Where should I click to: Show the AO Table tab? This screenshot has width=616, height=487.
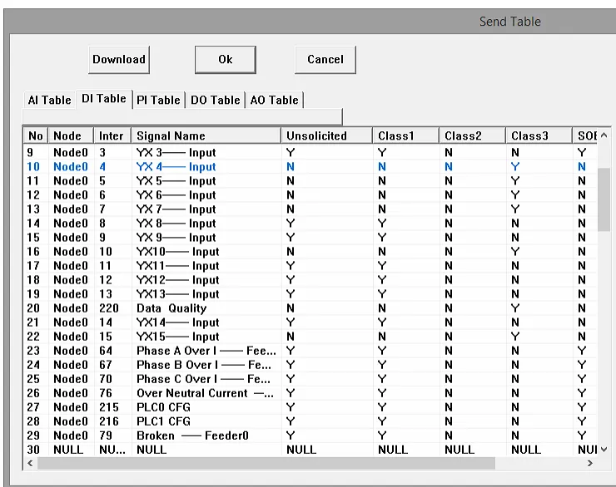click(274, 100)
